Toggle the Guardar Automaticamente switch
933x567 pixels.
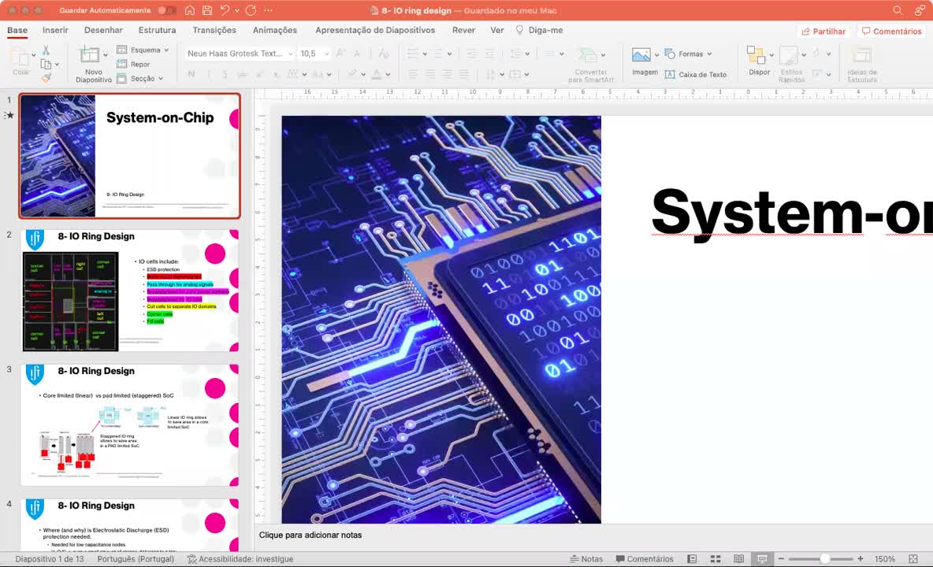click(x=166, y=11)
